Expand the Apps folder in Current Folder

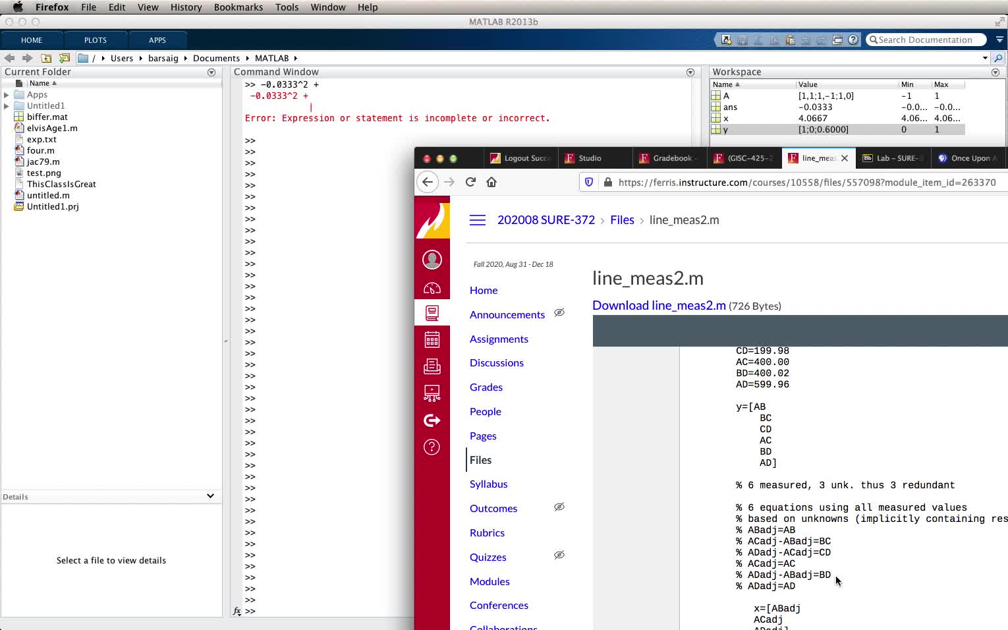coord(7,95)
